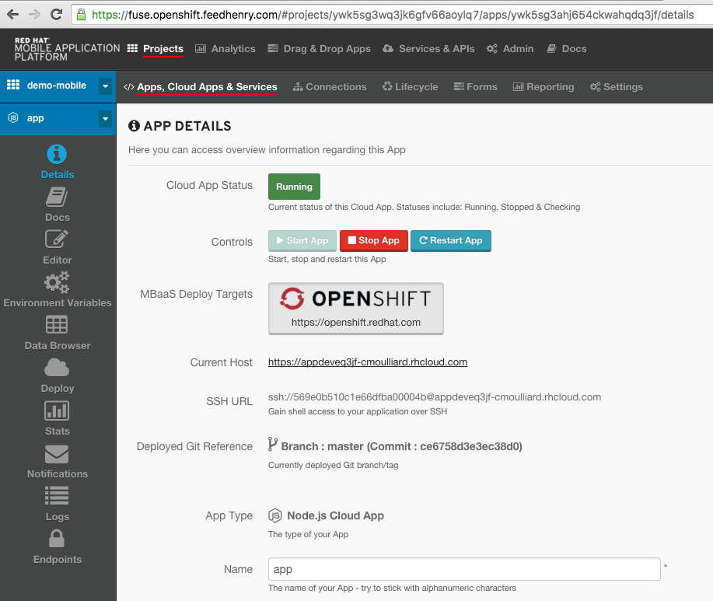Open the top Docs menu item
The width and height of the screenshot is (713, 601).
567,49
